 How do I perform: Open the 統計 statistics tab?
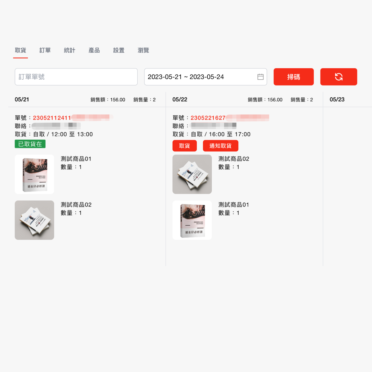pyautogui.click(x=69, y=50)
